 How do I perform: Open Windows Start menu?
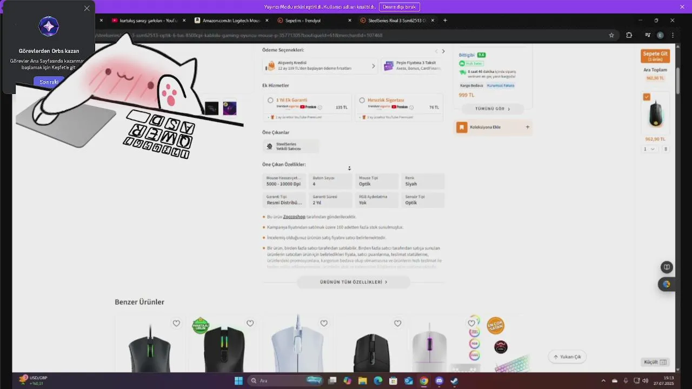click(238, 380)
